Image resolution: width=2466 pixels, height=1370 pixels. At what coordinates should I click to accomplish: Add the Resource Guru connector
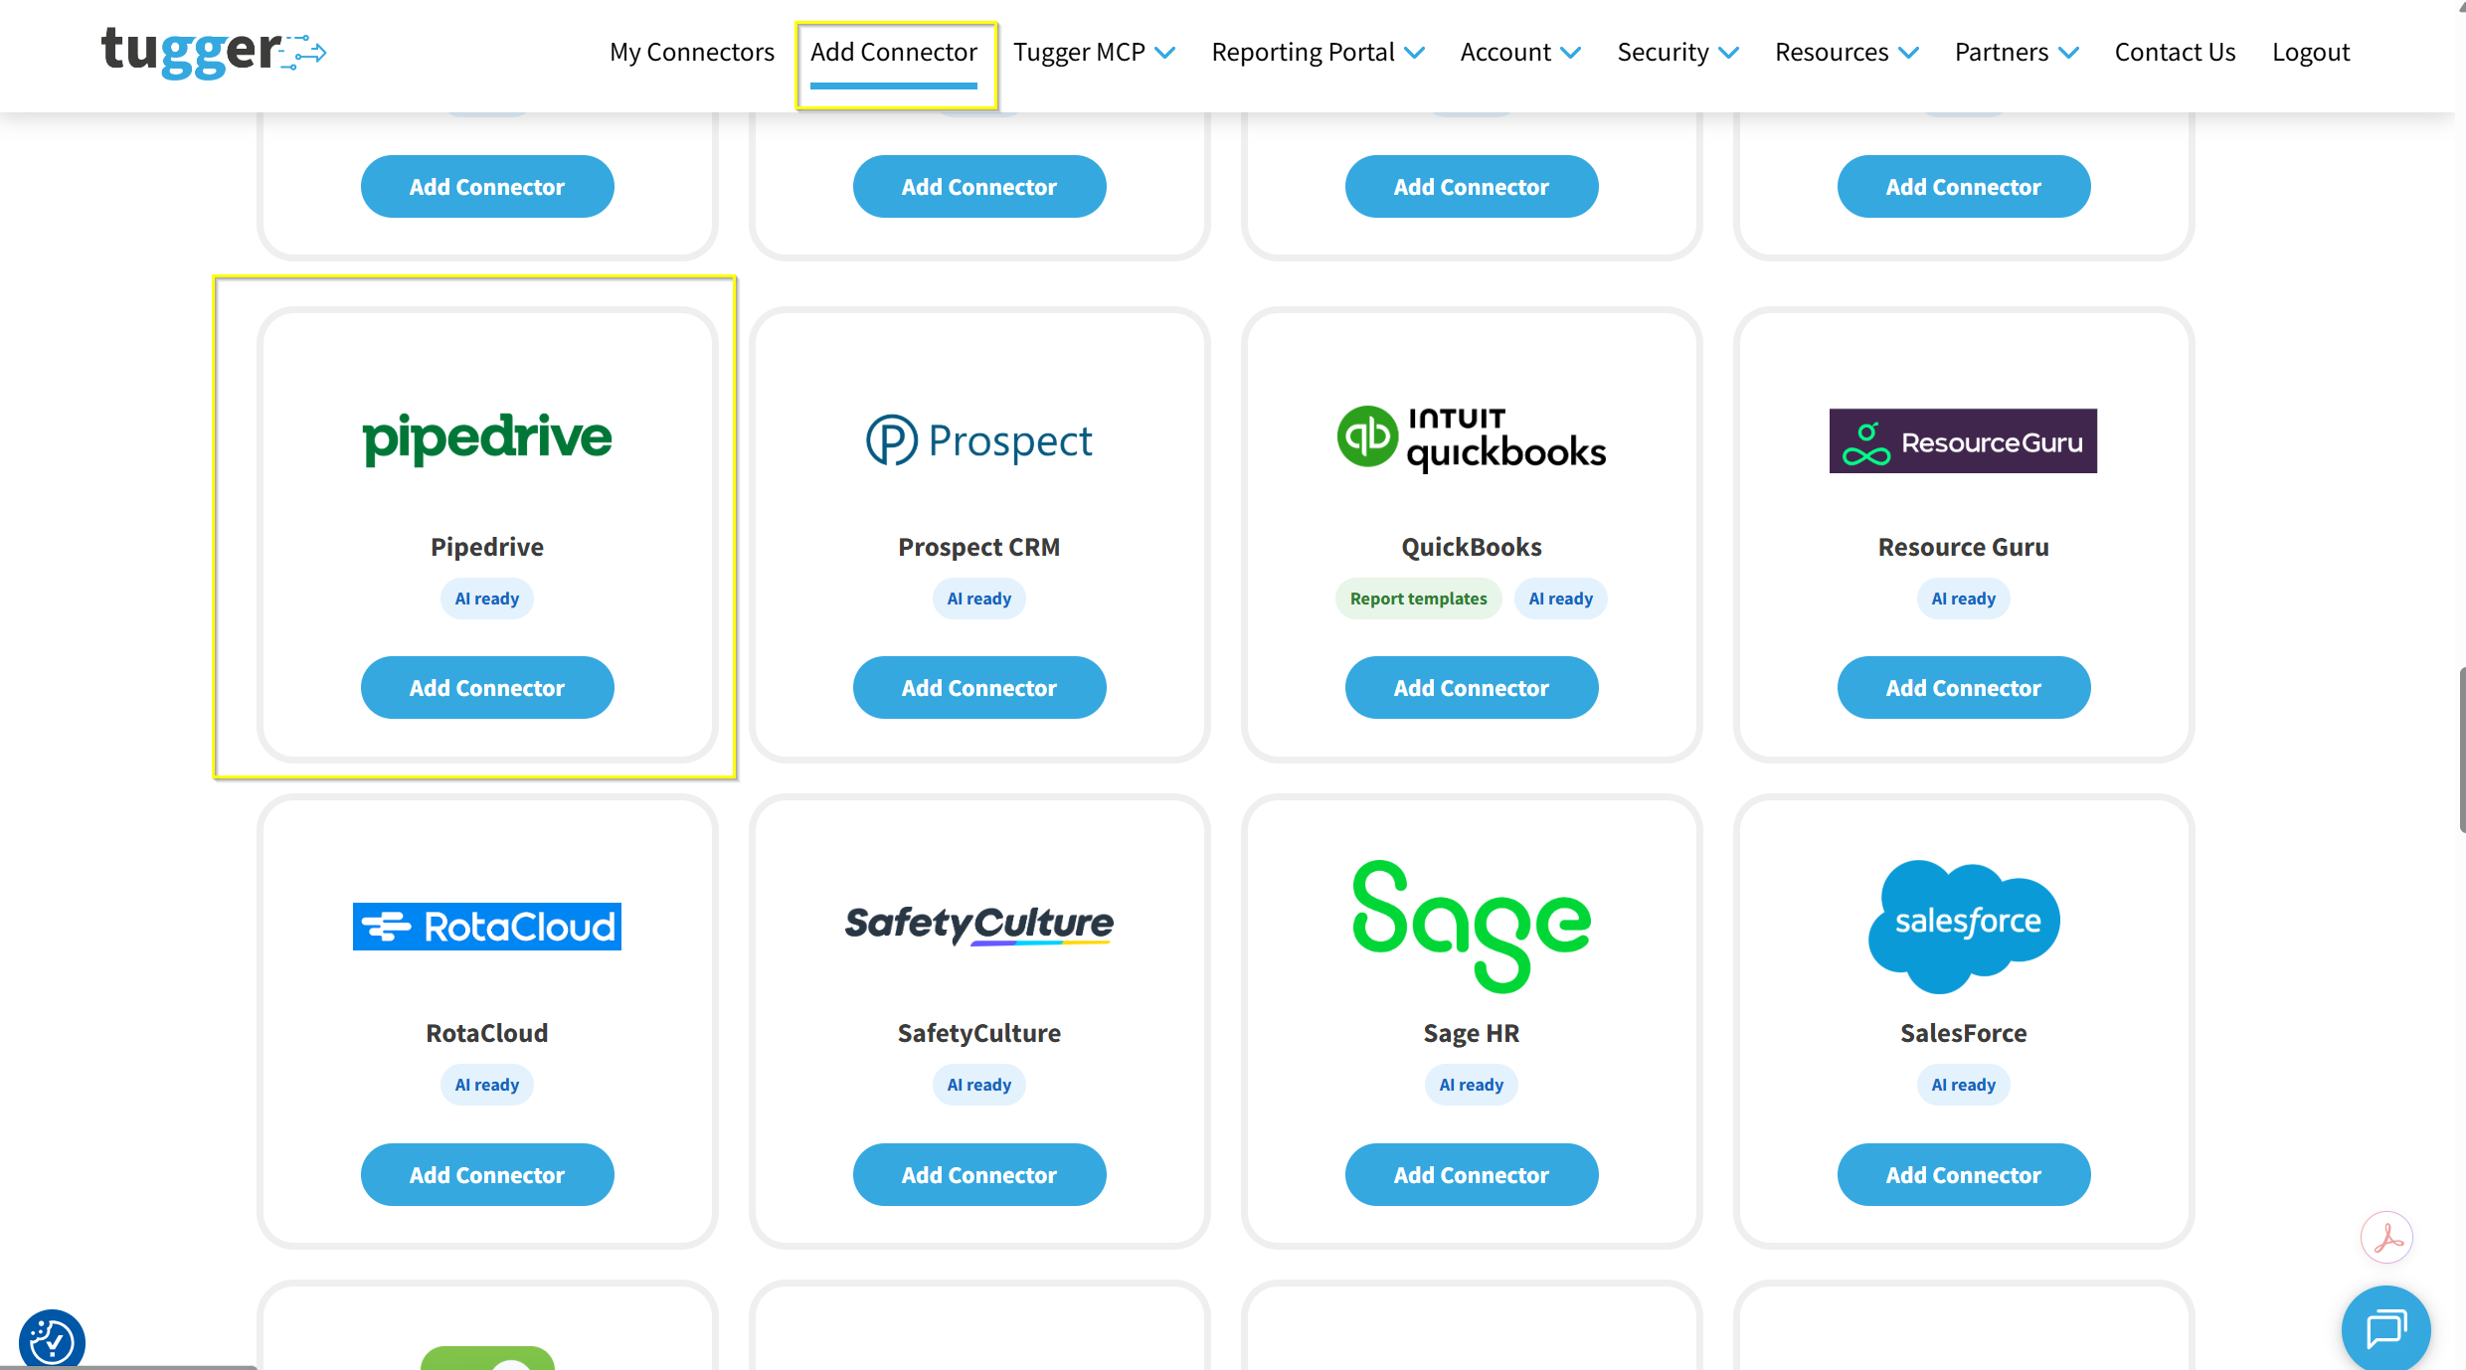click(1964, 687)
